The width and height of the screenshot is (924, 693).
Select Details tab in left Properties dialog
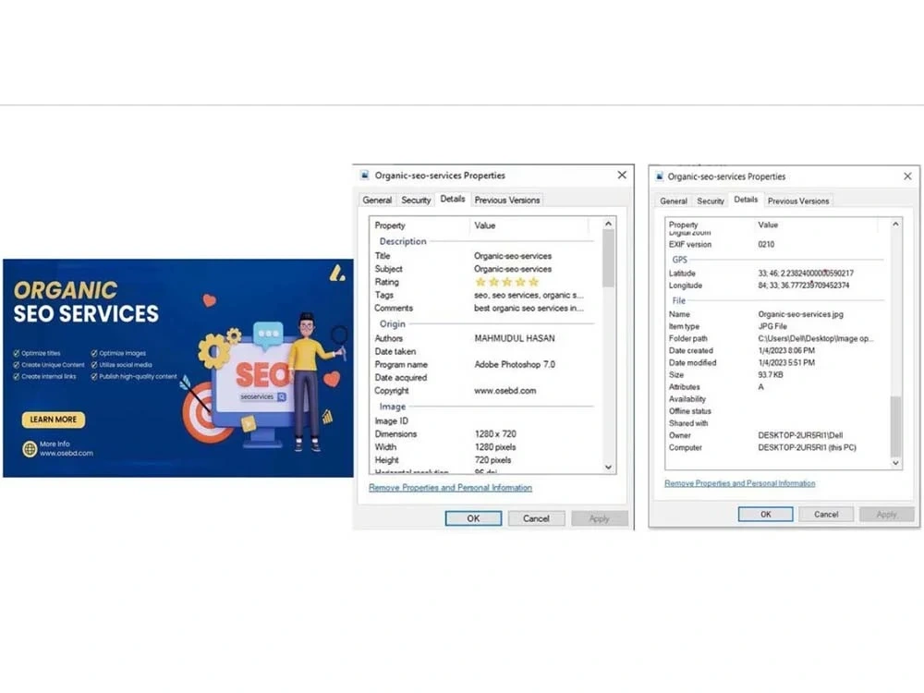[x=453, y=200]
